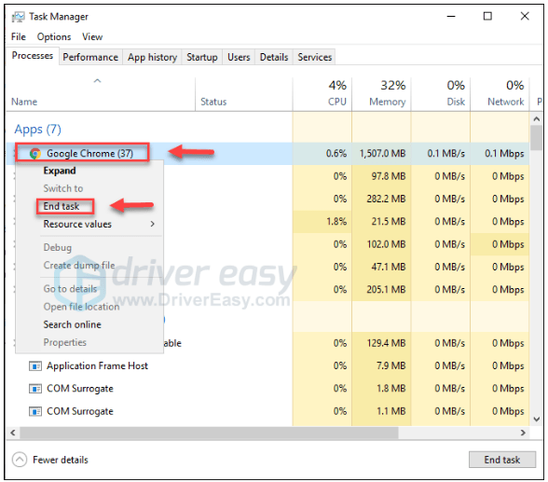Click the sort arrow above Name column
This screenshot has height=482, width=548.
(x=97, y=81)
